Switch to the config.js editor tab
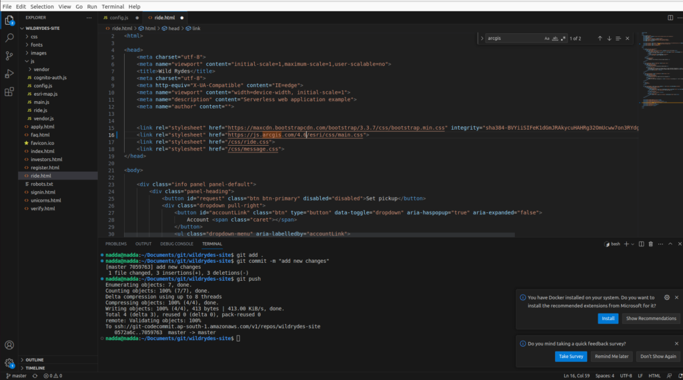Image resolution: width=683 pixels, height=380 pixels. [x=118, y=17]
